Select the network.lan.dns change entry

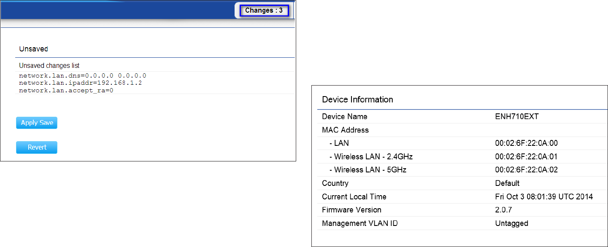[x=83, y=76]
